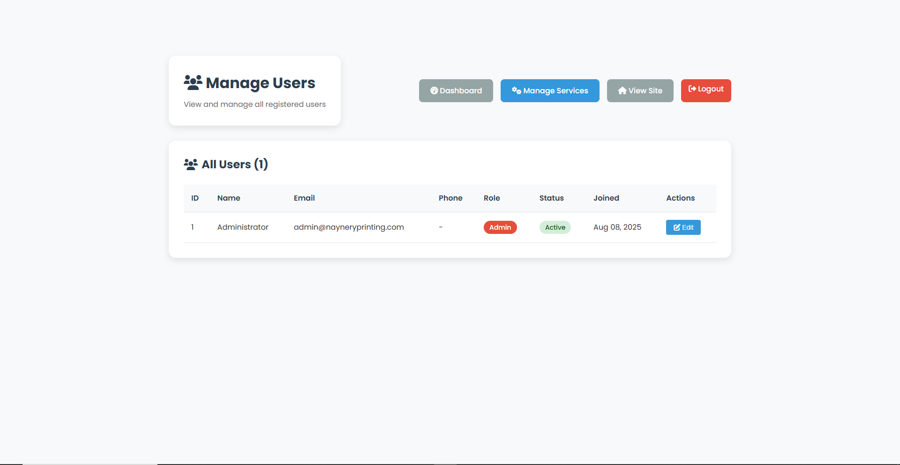The width and height of the screenshot is (900, 465).
Task: Open the Dashboard page
Action: pos(456,90)
